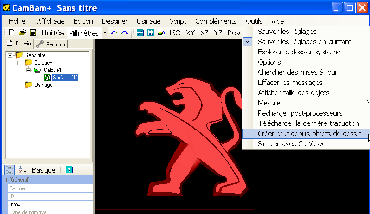Click the YZ view button
370x214 pixels.
click(x=218, y=33)
